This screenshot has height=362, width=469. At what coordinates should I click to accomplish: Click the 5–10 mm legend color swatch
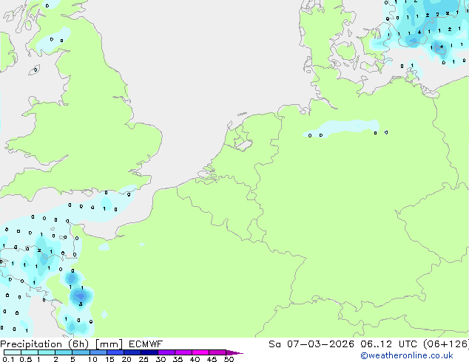click(x=81, y=352)
